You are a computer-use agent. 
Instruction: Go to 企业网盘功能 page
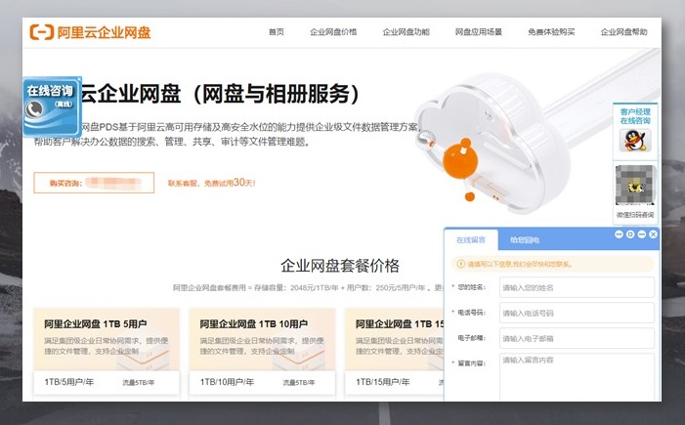click(x=406, y=32)
